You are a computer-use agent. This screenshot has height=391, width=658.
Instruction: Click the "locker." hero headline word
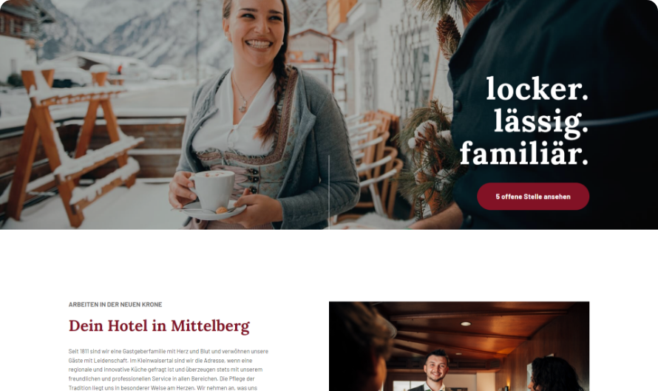(x=537, y=89)
